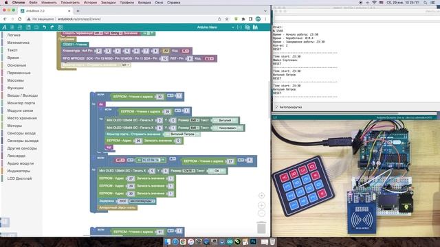Toggle the grid layout icon in toolbar
Image resolution: width=440 pixels, height=247 pixels.
[60, 27]
